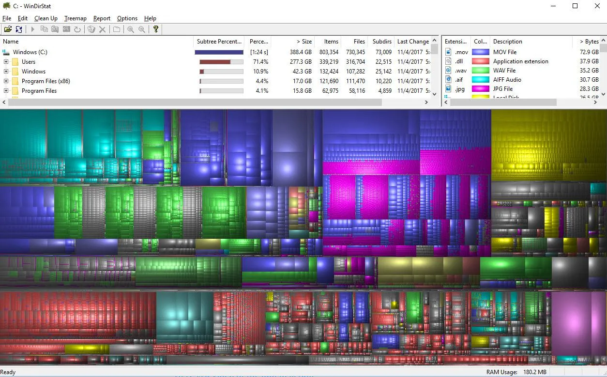
Task: Sort by the Files column header
Action: point(355,42)
